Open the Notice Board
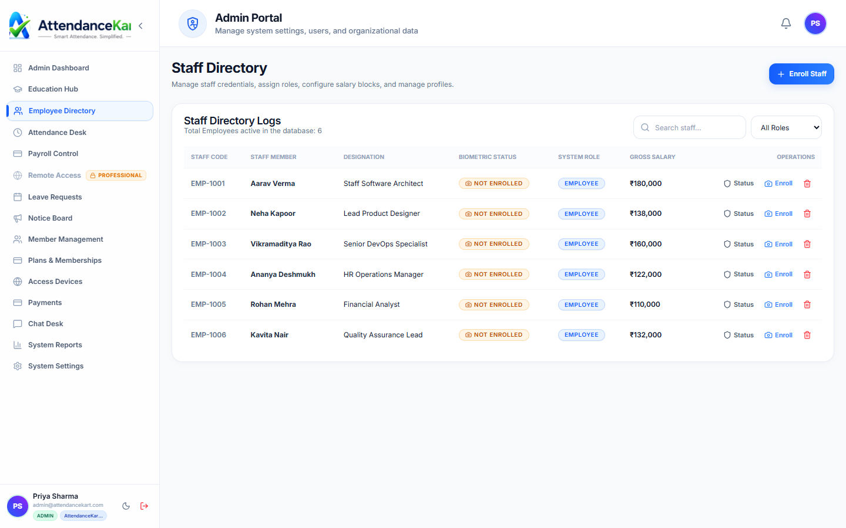Image resolution: width=846 pixels, height=528 pixels. (80, 218)
